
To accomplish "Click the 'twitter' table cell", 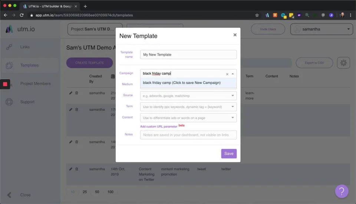I will [x=226, y=169].
